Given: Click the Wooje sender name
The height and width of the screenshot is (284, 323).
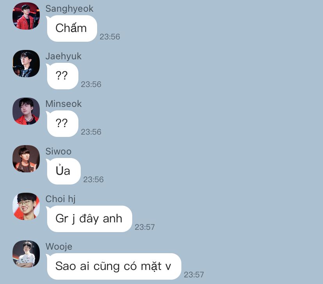Looking at the screenshot, I should point(59,247).
